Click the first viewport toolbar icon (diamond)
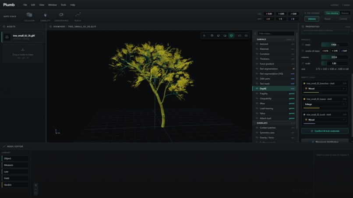Image resolution: width=353 pixels, height=198 pixels. point(204,36)
